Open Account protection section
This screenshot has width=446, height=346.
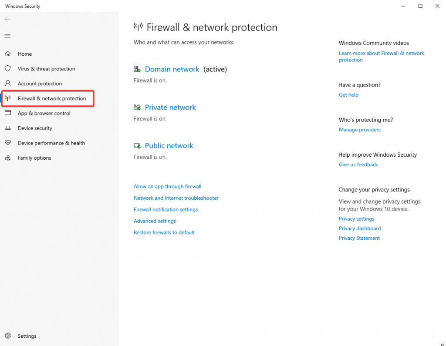40,83
